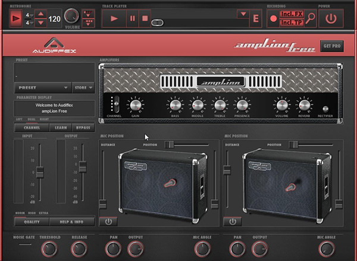Viewport: 357px width, 261px height.
Task: Pause the Track Player
Action: [132, 18]
